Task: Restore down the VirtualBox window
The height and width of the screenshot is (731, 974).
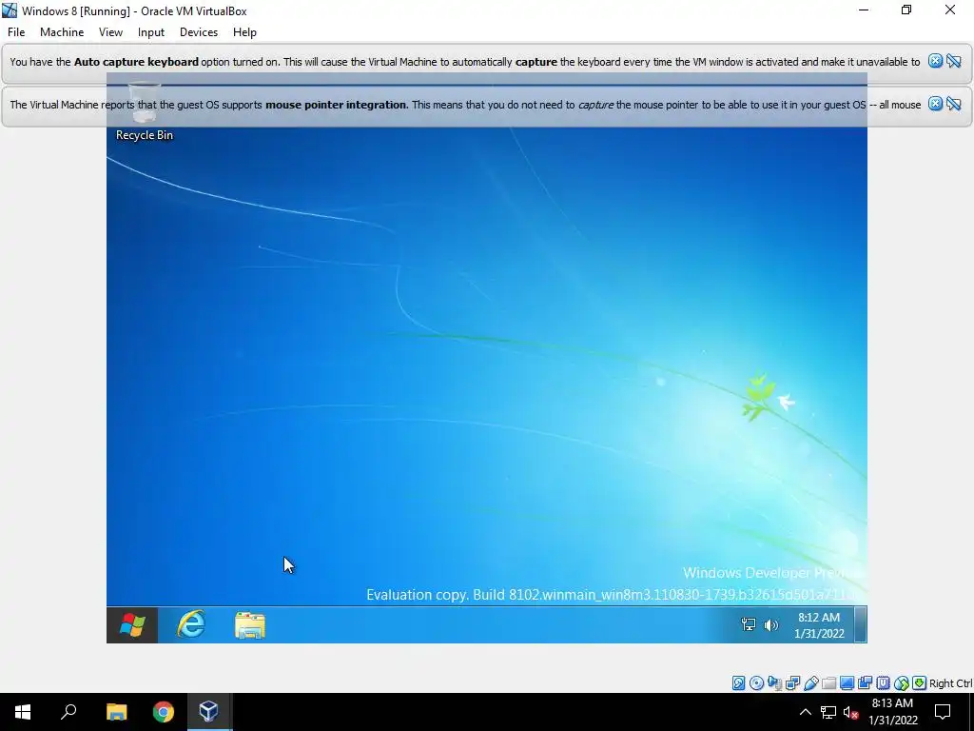Action: pyautogui.click(x=906, y=10)
